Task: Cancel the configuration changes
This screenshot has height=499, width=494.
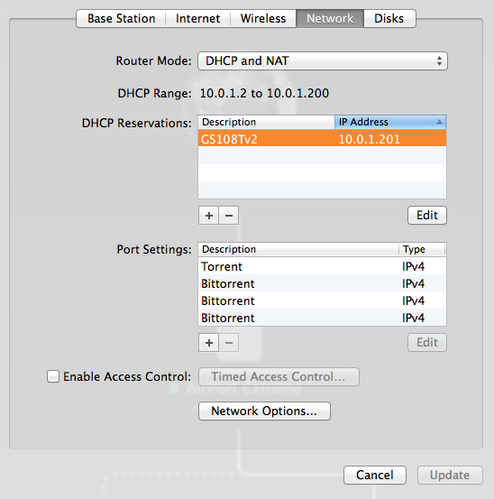Action: [x=375, y=476]
